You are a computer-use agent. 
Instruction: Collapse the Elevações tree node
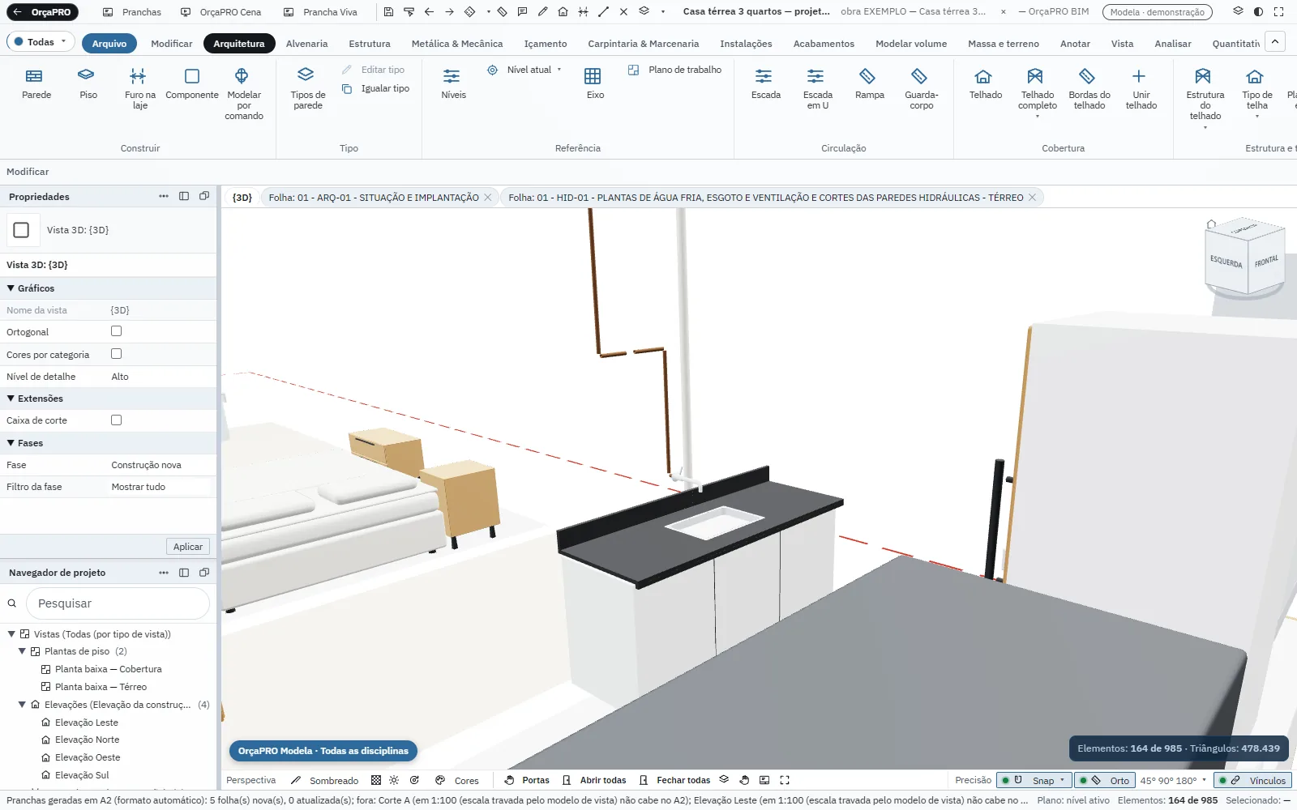click(22, 705)
